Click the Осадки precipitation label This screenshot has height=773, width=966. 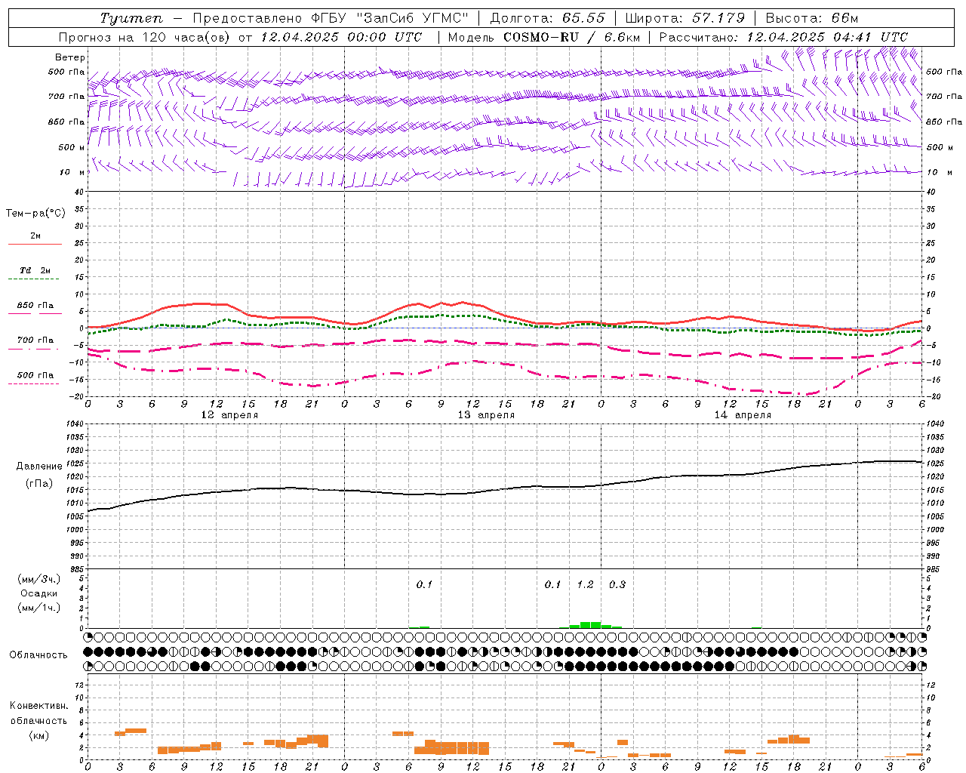[x=39, y=593]
